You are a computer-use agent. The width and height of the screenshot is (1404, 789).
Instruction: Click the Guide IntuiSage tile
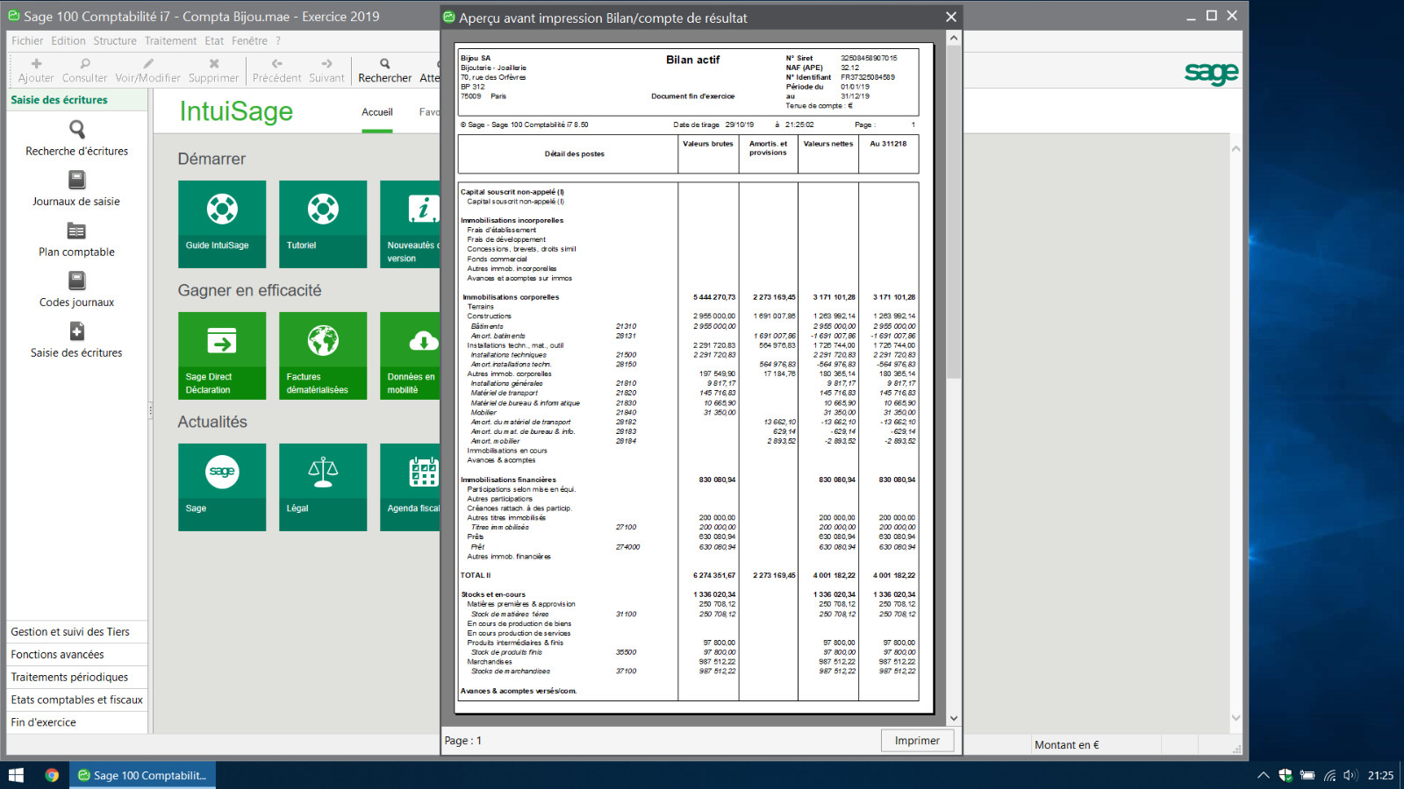(x=222, y=224)
